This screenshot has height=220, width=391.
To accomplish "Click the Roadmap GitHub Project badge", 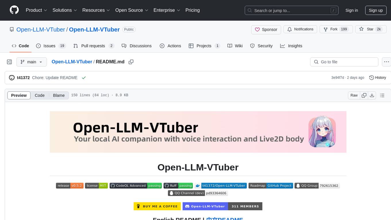I will (271, 186).
